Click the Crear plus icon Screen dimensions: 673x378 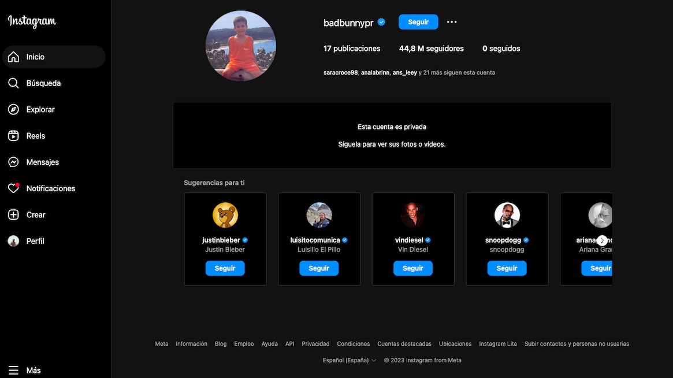[13, 215]
